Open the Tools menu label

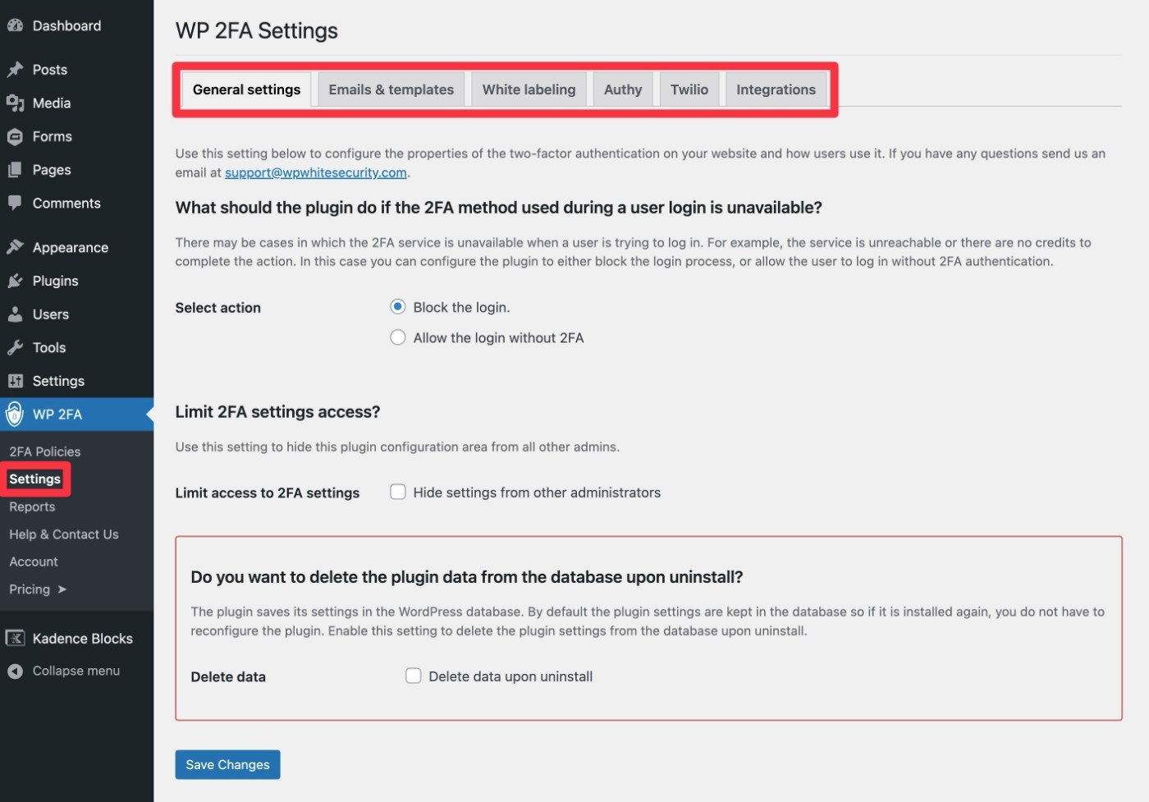tap(49, 347)
